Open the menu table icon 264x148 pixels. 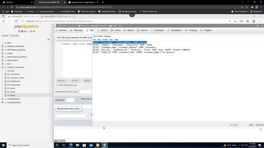pos(9,92)
